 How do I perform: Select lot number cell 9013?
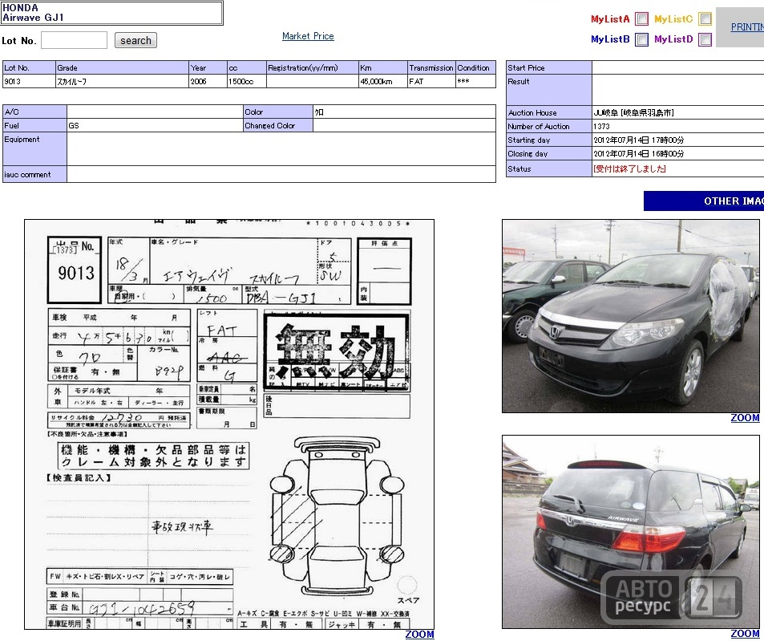click(29, 81)
